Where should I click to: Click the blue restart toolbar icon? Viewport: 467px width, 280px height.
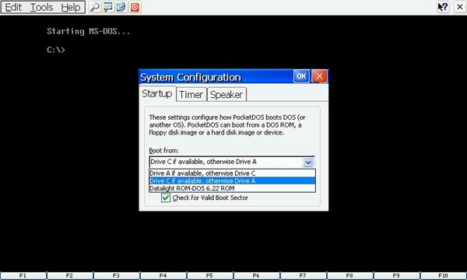point(121,7)
